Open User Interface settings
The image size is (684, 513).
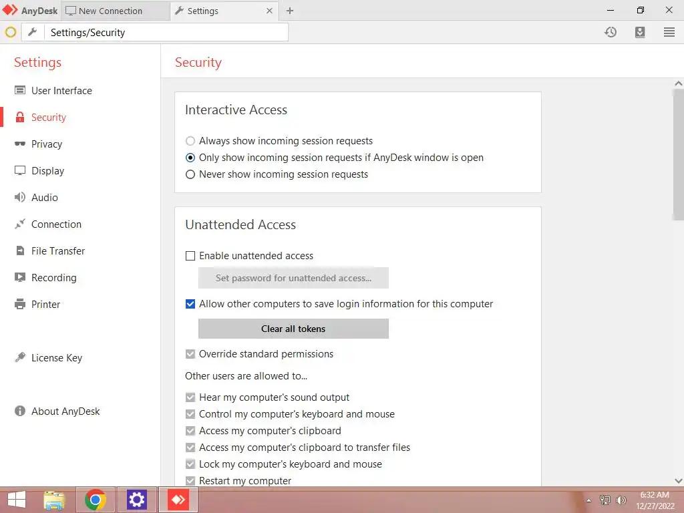click(x=61, y=90)
